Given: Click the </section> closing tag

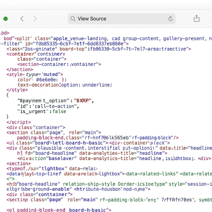Looking at the screenshot, I should pyautogui.click(x=20, y=70).
